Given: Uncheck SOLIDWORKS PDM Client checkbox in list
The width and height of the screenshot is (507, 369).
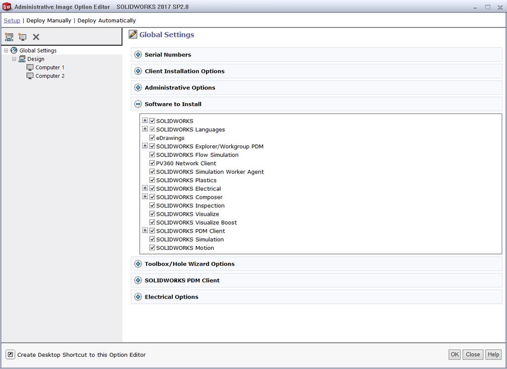Looking at the screenshot, I should pyautogui.click(x=152, y=231).
